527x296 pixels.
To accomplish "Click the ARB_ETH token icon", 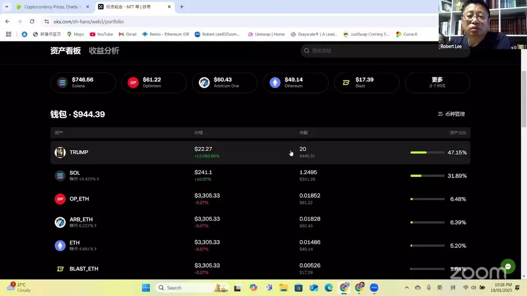I will tap(60, 222).
